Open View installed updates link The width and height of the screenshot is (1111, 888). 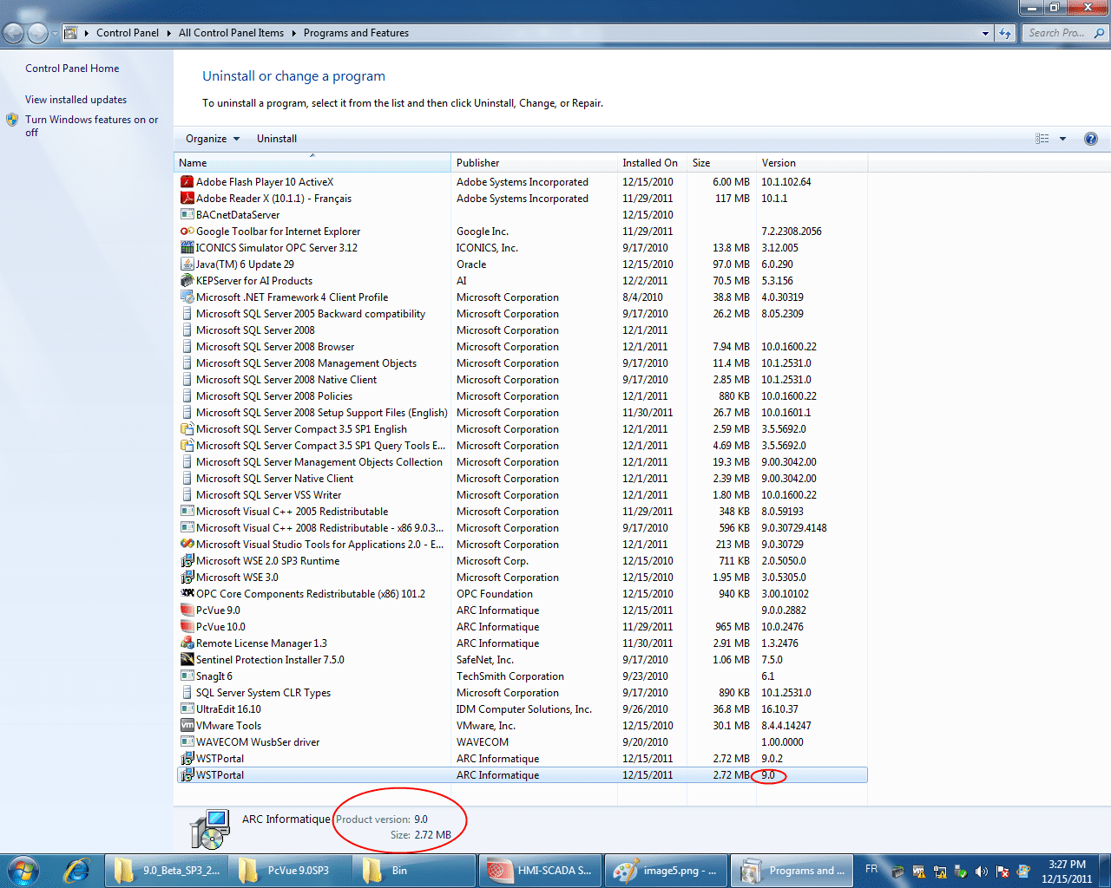point(76,100)
